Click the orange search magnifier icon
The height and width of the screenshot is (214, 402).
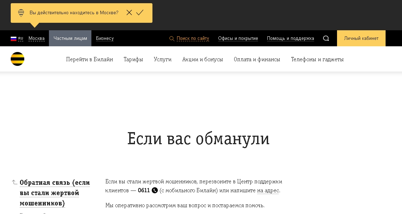point(172,38)
